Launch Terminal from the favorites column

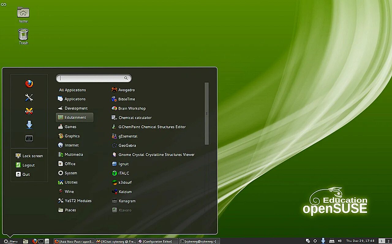pos(29,138)
